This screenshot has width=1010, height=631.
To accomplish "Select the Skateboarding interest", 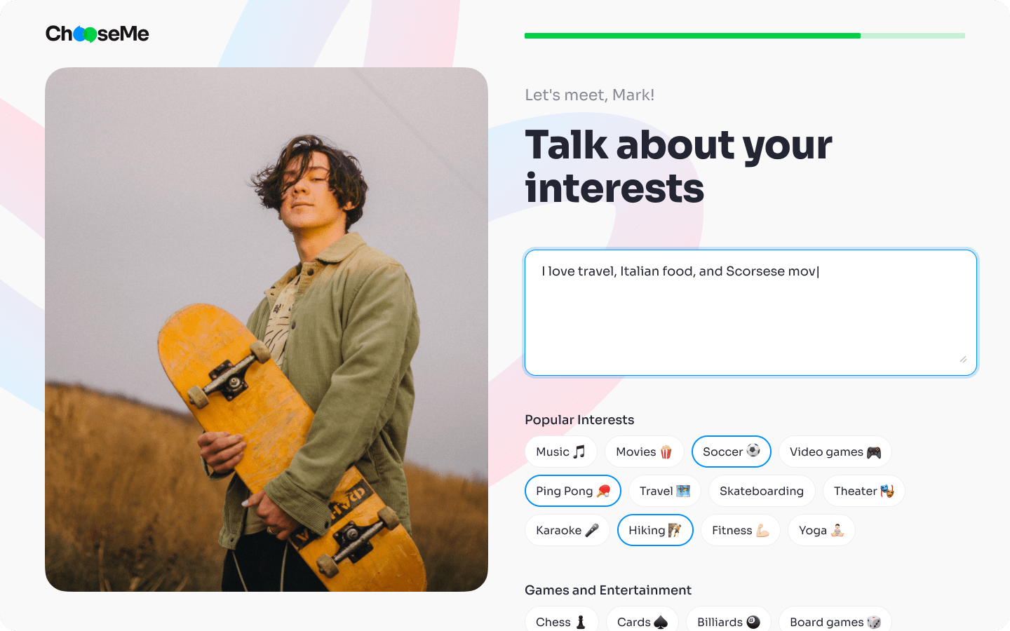I will (762, 491).
